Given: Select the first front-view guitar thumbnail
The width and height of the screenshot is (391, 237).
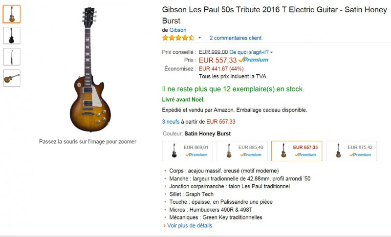Looking at the screenshot, I should pyautogui.click(x=12, y=14).
